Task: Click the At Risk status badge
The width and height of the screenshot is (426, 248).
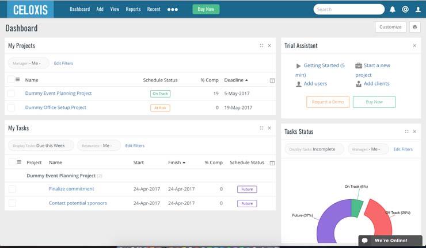Action: (160, 108)
